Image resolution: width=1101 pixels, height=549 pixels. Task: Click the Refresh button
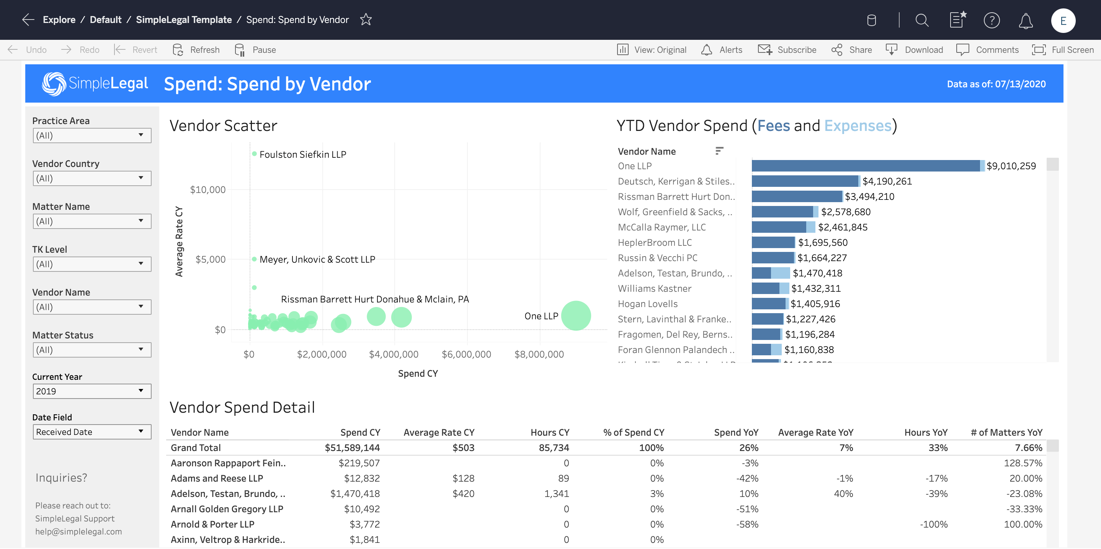[x=196, y=50]
